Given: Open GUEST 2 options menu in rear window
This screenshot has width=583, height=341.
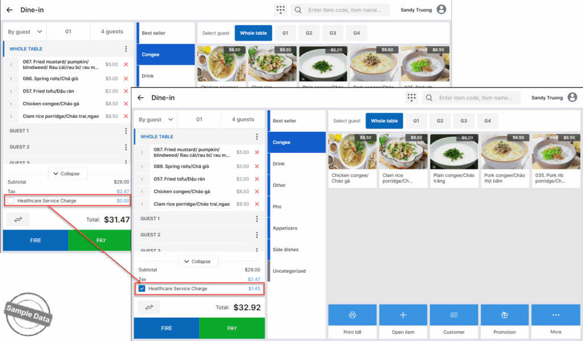Looking at the screenshot, I should coord(126,147).
